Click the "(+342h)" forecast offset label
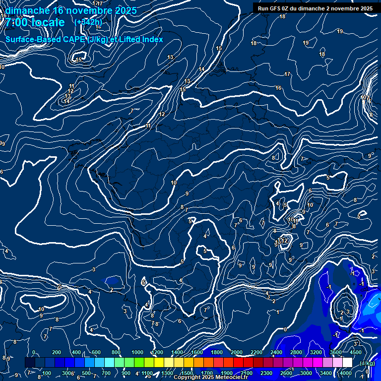The width and height of the screenshot is (381, 381). click(x=88, y=22)
